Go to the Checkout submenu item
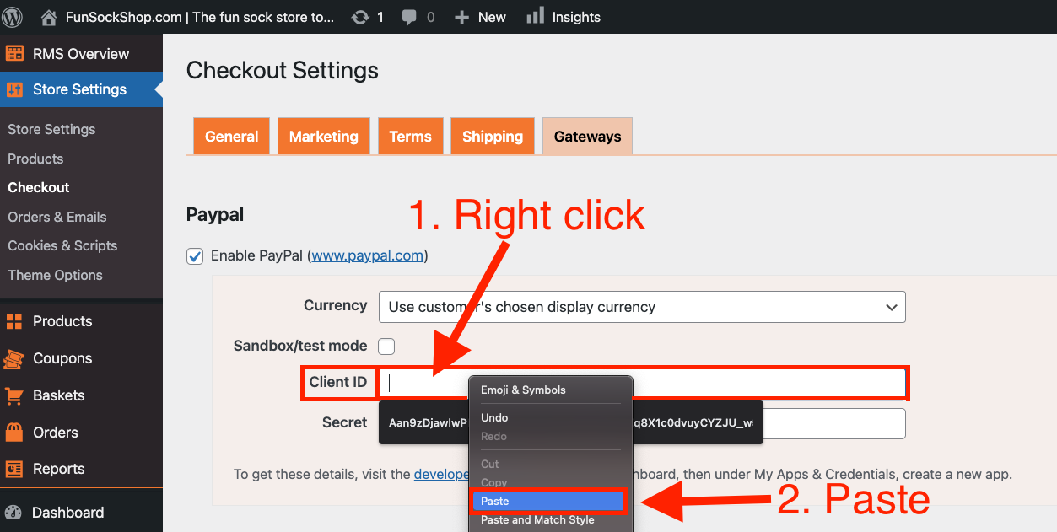 39,187
